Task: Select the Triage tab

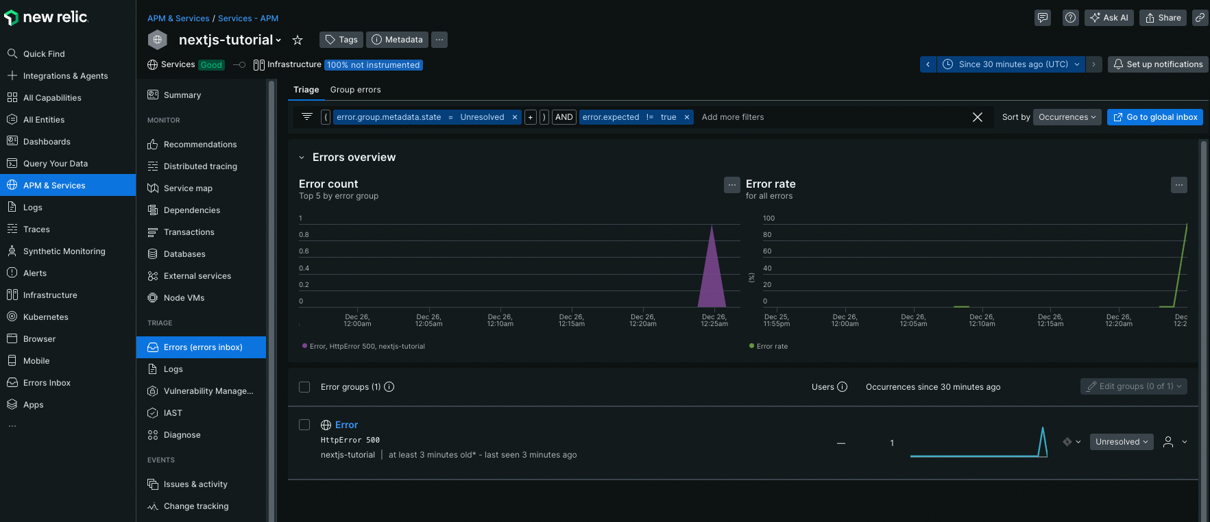Action: point(306,90)
